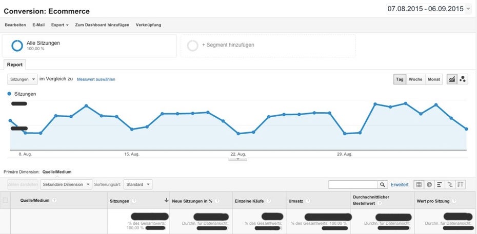Collapse the chart with the small arrow handle

pyautogui.click(x=238, y=159)
